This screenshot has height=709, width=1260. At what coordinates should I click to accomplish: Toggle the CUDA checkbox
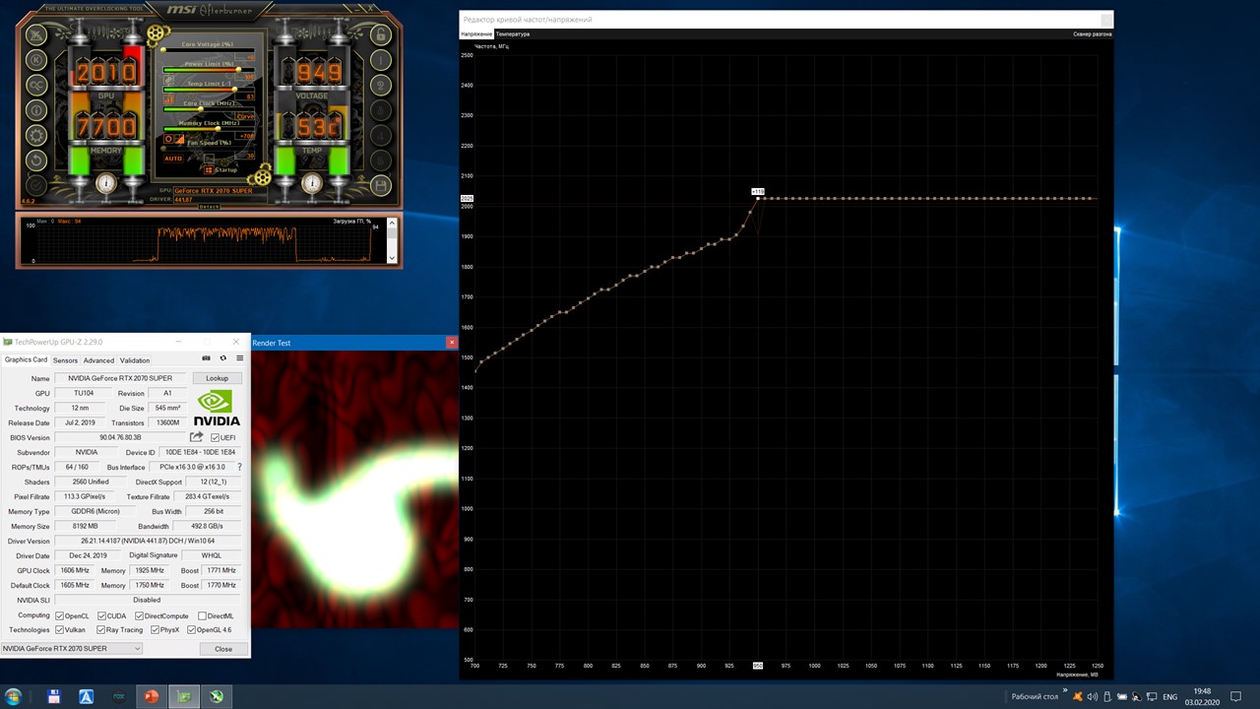coord(102,616)
